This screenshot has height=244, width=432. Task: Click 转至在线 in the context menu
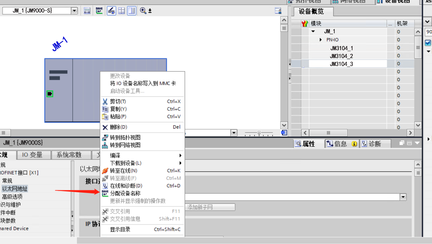point(142,170)
